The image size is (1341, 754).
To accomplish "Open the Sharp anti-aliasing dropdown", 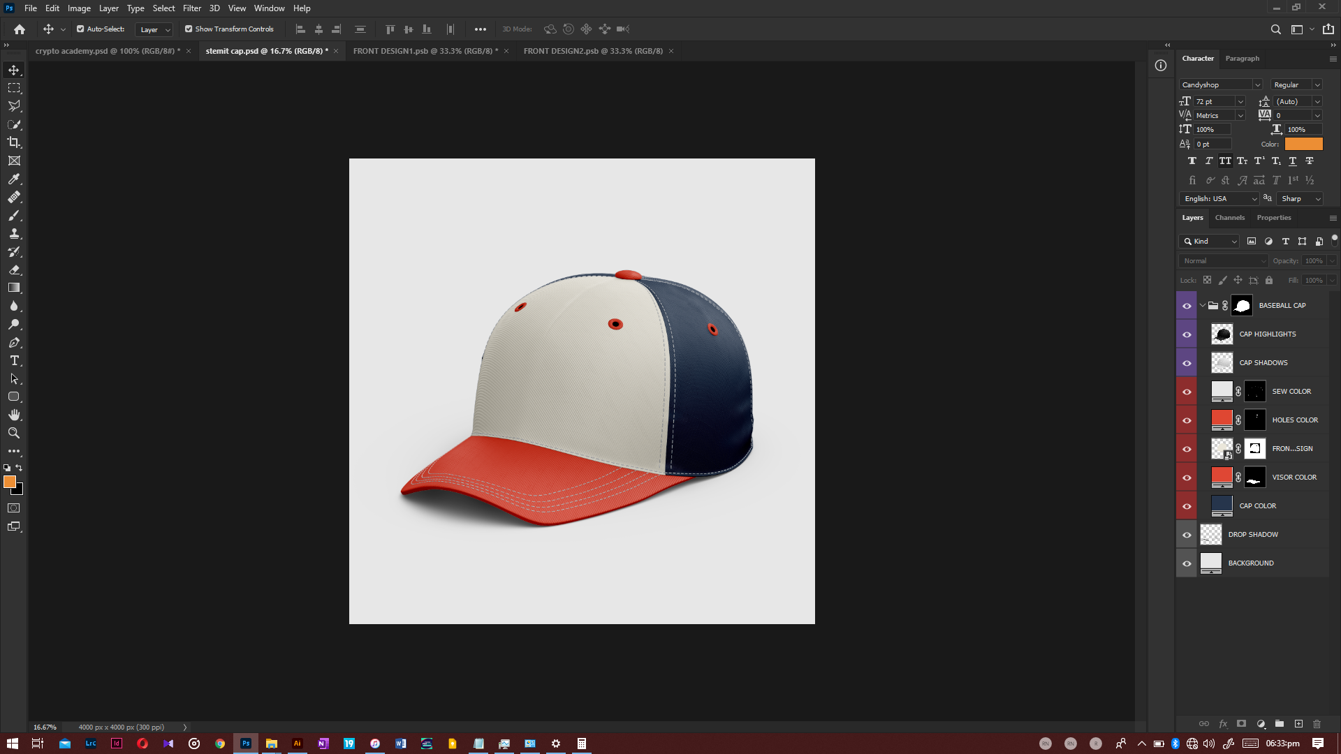I will pos(1300,199).
